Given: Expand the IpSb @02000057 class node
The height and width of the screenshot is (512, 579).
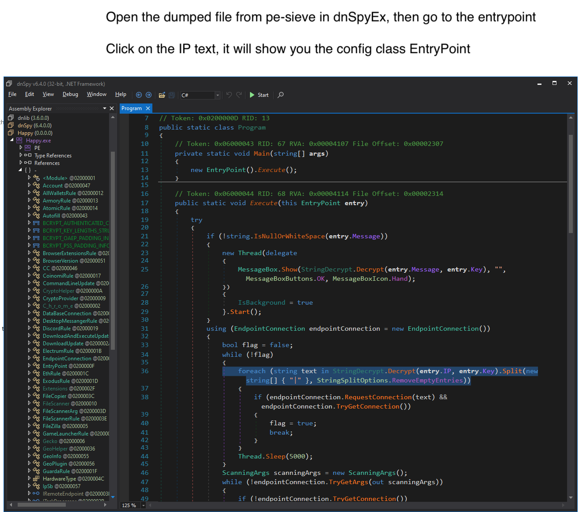Looking at the screenshot, I should [30, 486].
